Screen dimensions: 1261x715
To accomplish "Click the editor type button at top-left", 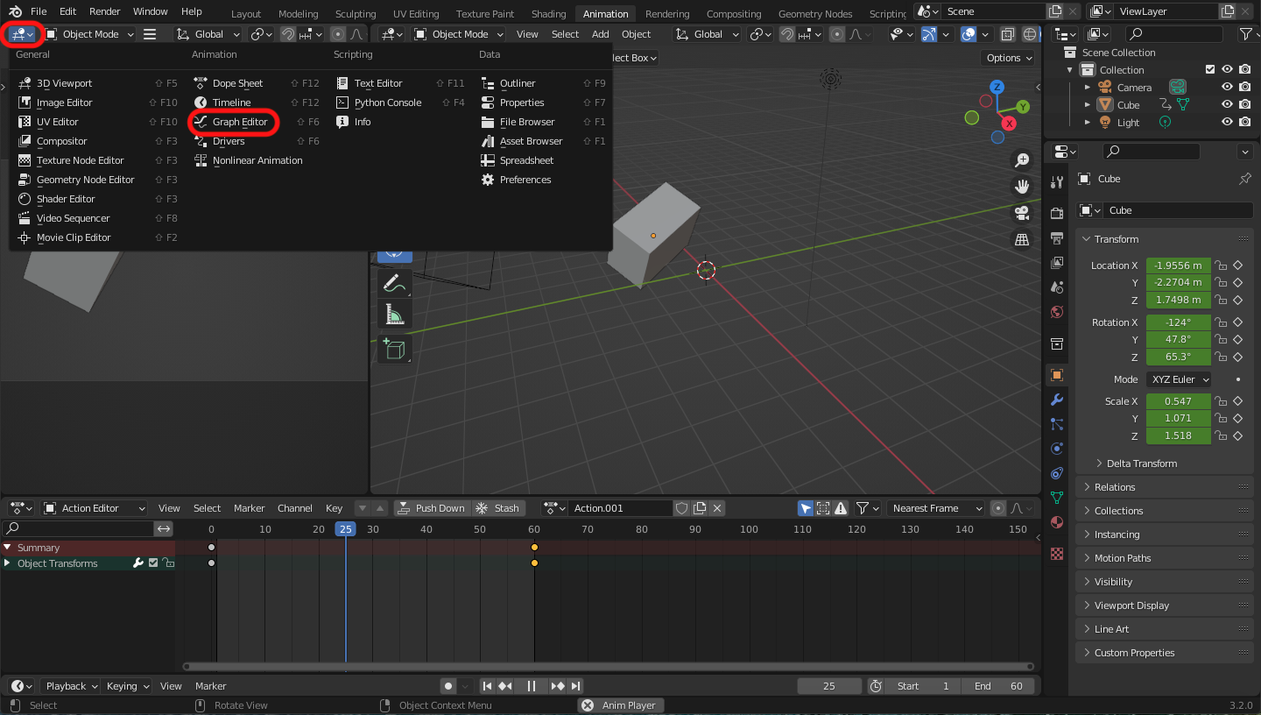I will [22, 34].
